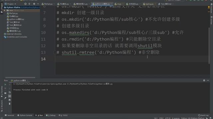Image resolution: width=213 pixels, height=119 pixels.
Task: Open the TODO tool window
Action: click(63, 115)
